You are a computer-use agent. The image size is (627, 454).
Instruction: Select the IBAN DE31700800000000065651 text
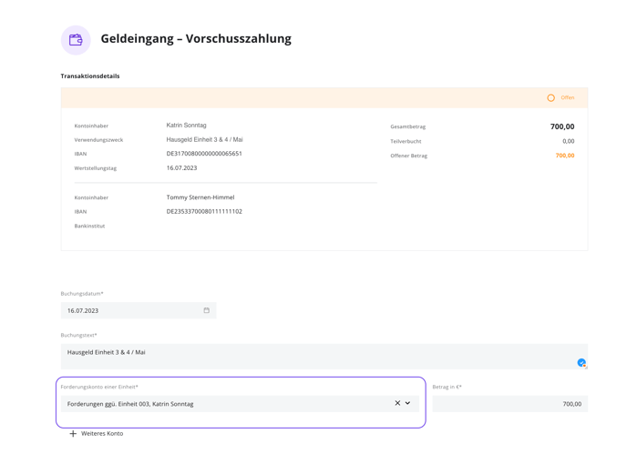click(x=204, y=154)
